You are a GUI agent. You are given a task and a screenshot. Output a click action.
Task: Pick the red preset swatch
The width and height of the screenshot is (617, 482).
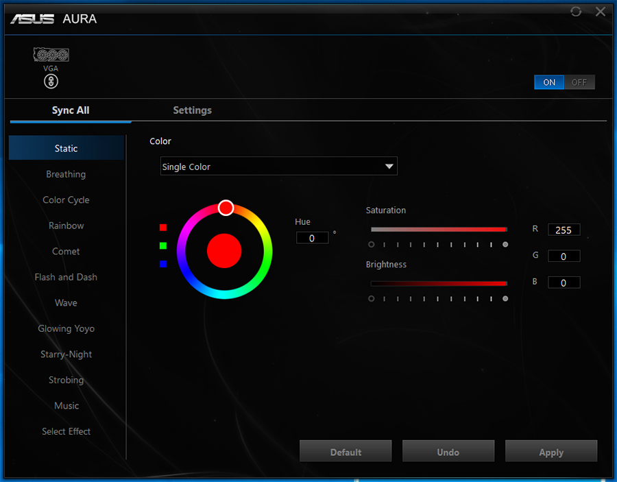[163, 228]
